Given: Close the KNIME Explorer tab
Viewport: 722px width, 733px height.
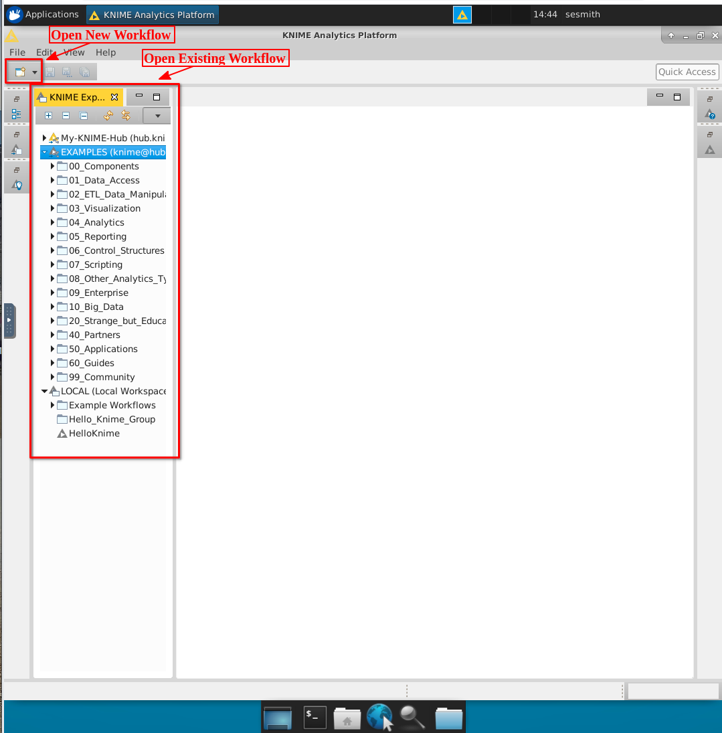Looking at the screenshot, I should (114, 97).
